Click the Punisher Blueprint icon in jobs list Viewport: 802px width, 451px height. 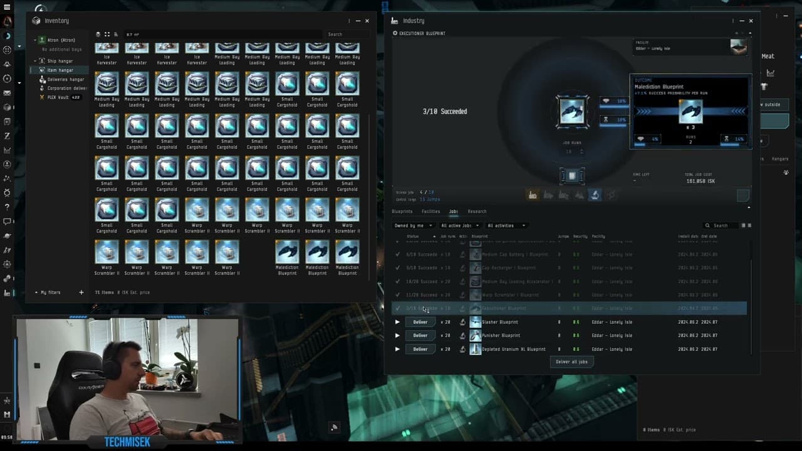[x=476, y=335]
